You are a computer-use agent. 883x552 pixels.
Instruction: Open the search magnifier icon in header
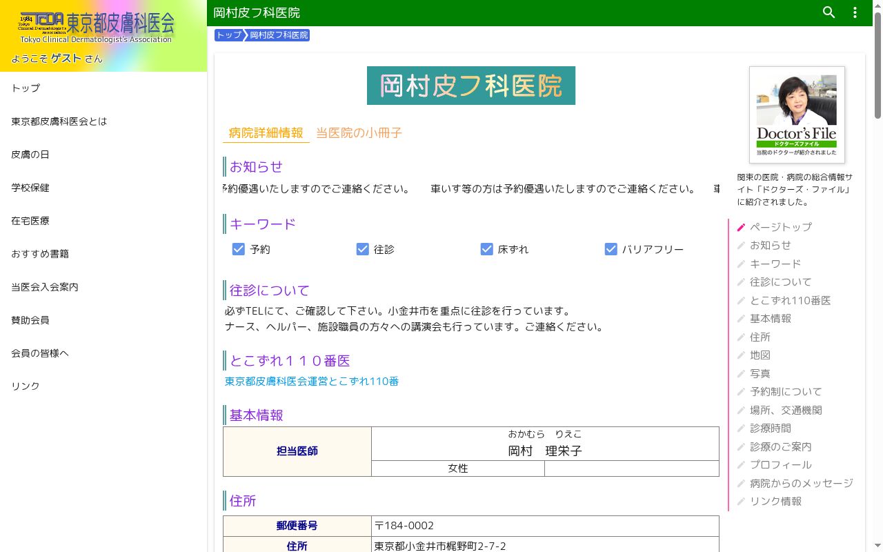(x=829, y=12)
